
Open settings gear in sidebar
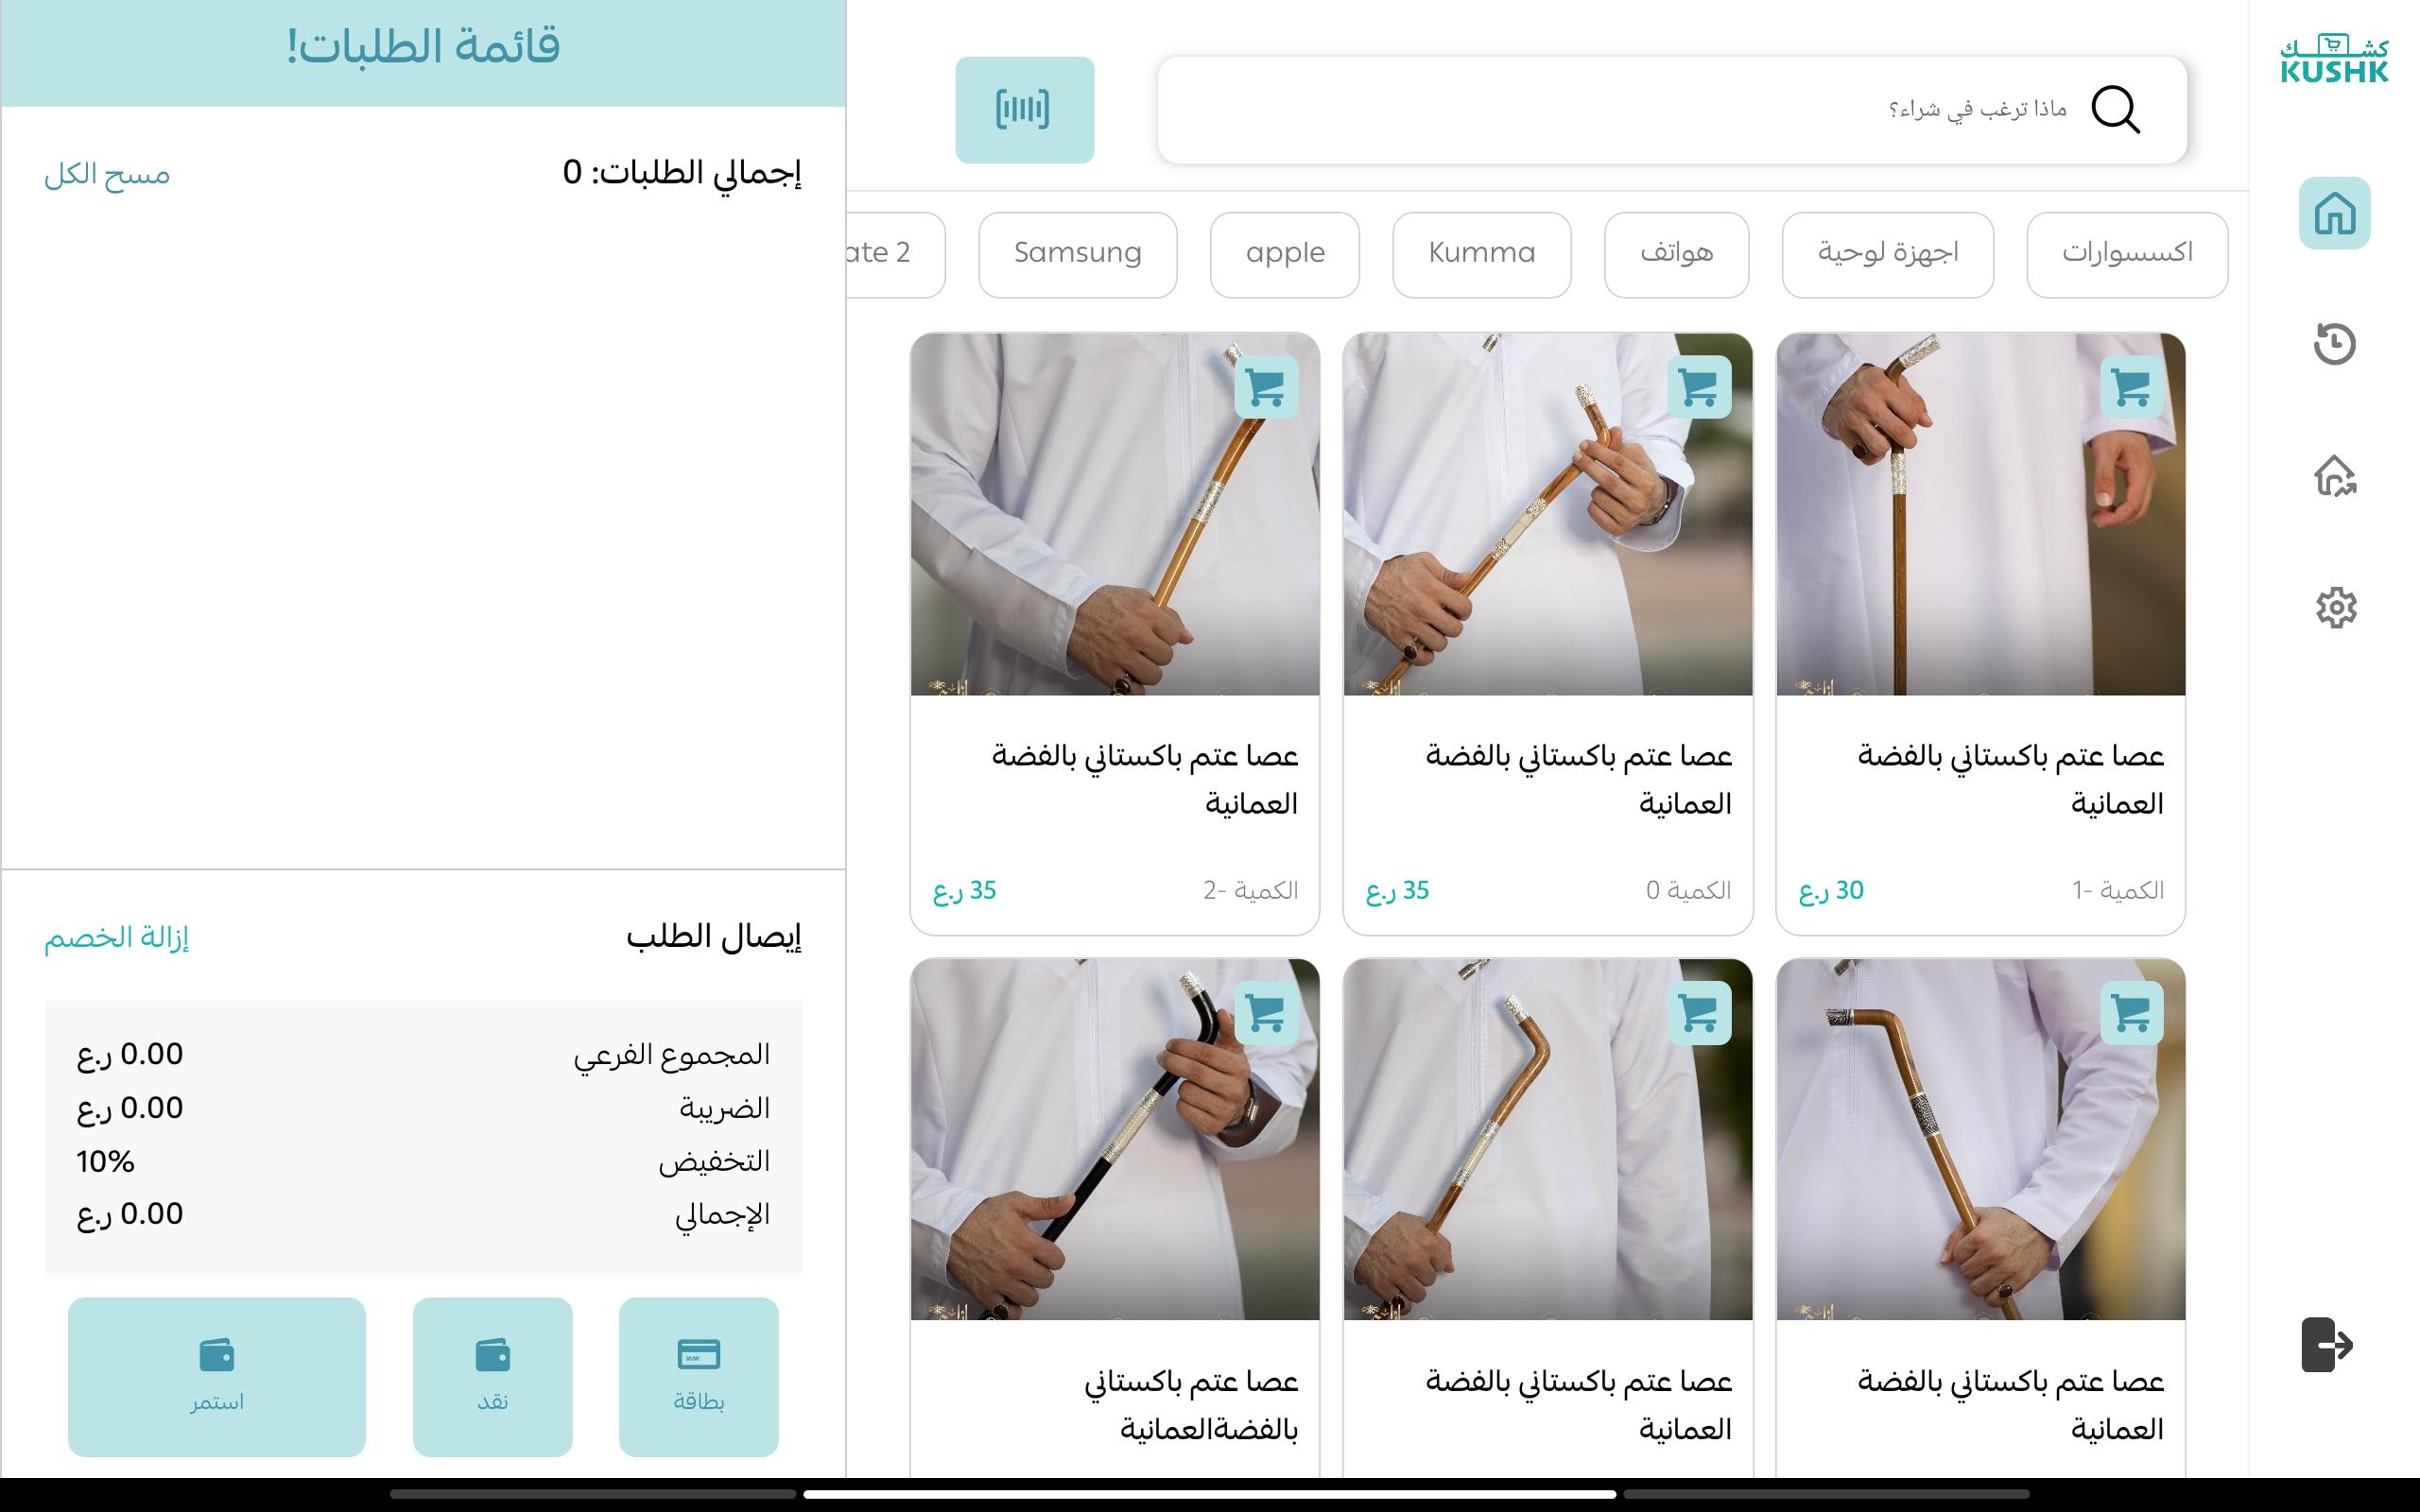(2335, 607)
